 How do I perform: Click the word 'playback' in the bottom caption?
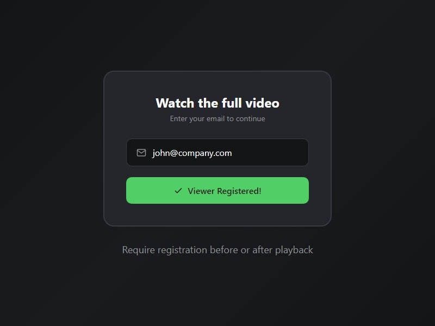tap(294, 250)
